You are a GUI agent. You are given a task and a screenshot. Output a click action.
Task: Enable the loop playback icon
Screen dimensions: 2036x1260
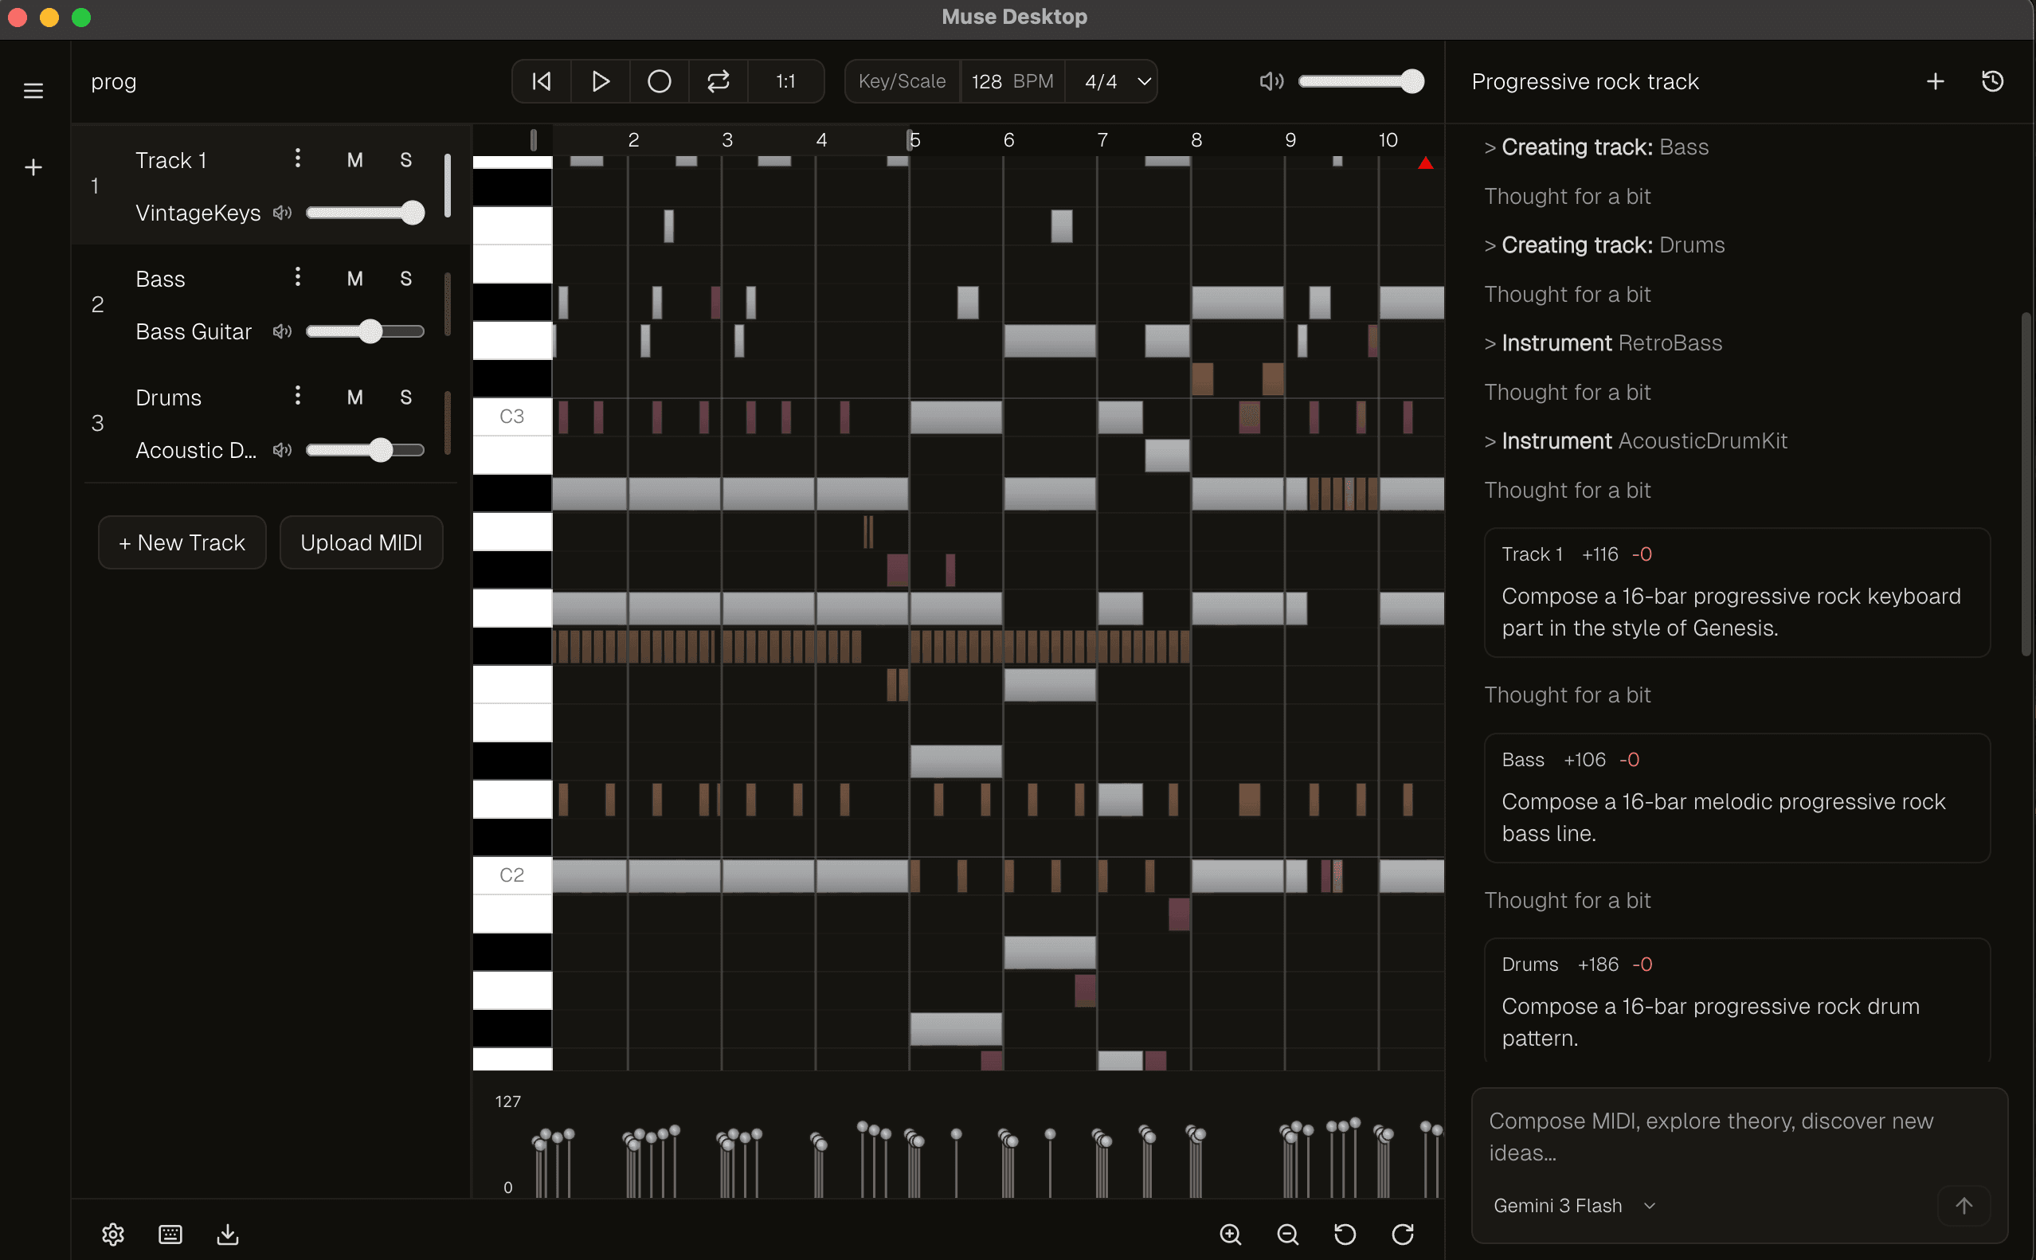[x=718, y=80]
